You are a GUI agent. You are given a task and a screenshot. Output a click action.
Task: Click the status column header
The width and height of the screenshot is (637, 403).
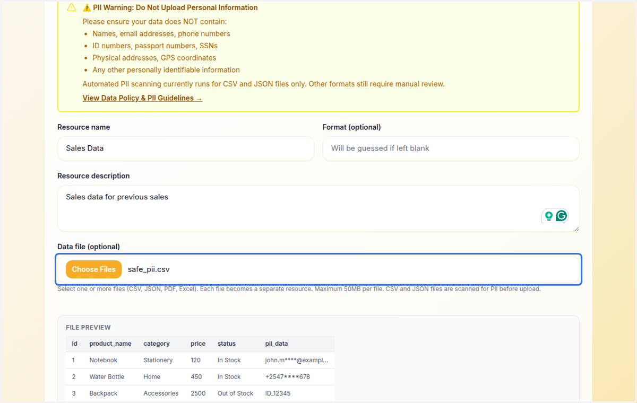tap(227, 344)
